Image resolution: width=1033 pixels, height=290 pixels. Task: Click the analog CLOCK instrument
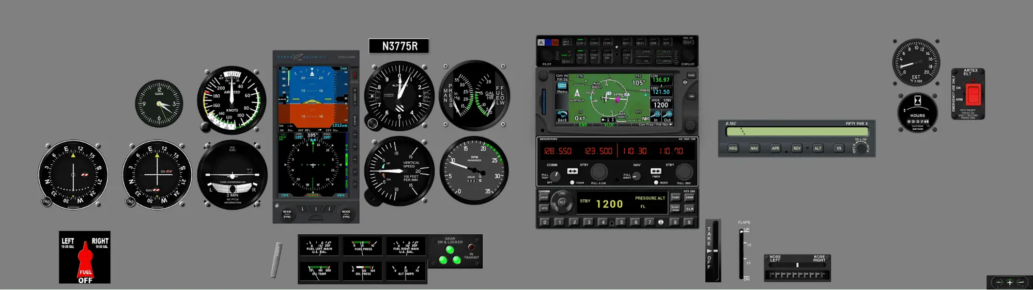pos(159,104)
